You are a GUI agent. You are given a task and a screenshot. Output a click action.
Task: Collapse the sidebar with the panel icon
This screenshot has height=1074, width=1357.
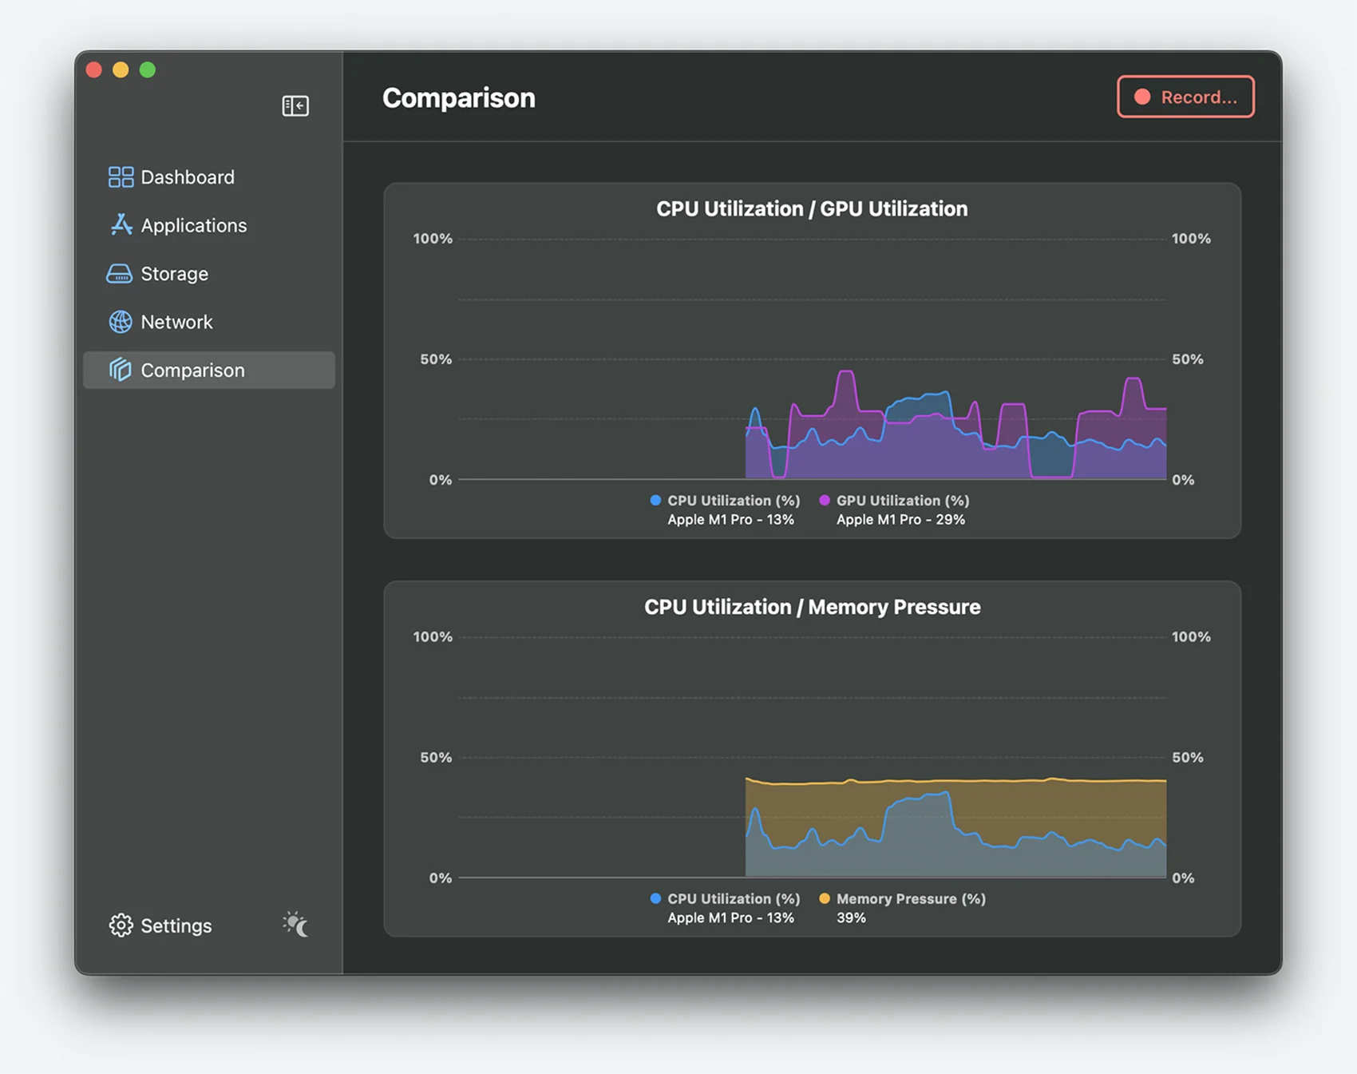click(295, 105)
